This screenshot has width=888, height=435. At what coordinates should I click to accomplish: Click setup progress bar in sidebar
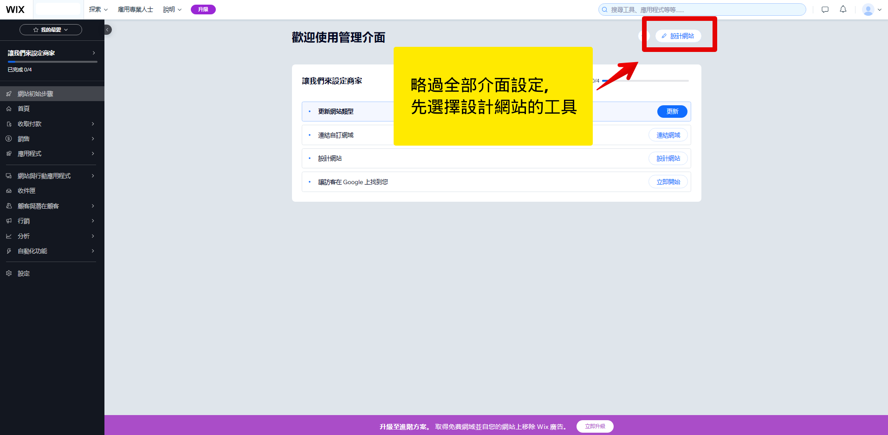click(52, 62)
